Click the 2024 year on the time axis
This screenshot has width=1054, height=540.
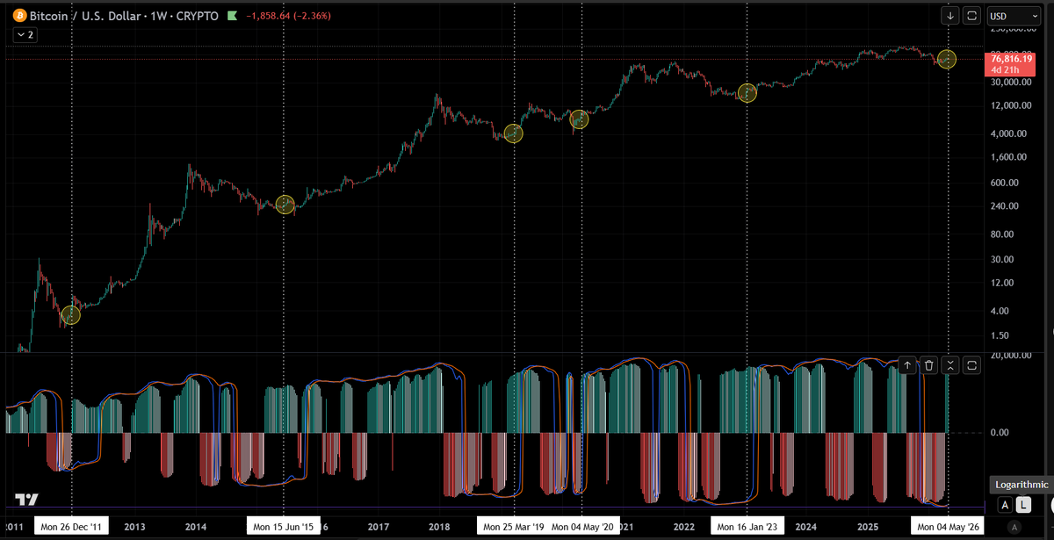click(805, 527)
